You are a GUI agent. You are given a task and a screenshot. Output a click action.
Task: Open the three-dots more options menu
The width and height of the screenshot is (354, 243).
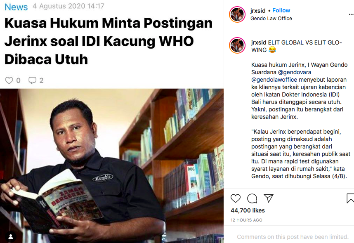[x=351, y=14]
